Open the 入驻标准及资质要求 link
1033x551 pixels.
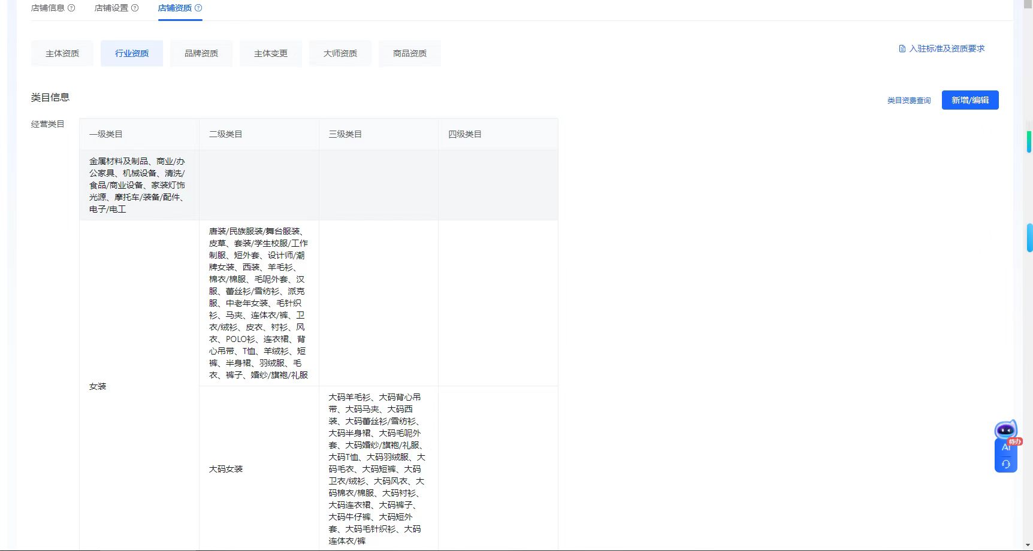(x=947, y=49)
